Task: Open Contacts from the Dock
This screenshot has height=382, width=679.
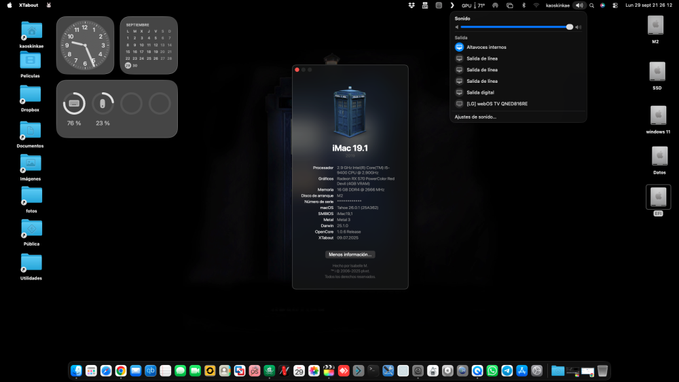Action: [225, 370]
